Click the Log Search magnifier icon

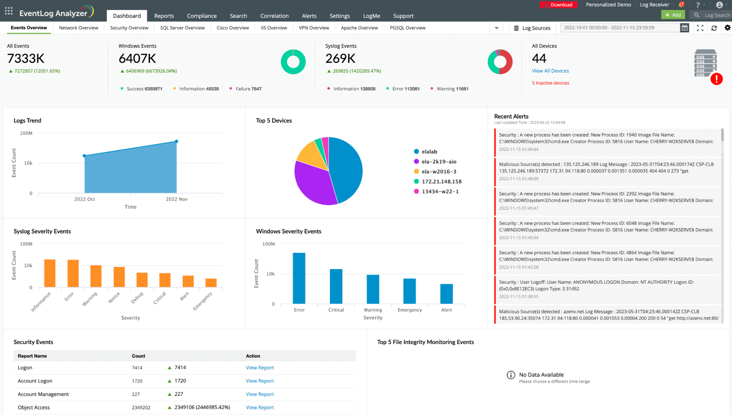tap(696, 15)
